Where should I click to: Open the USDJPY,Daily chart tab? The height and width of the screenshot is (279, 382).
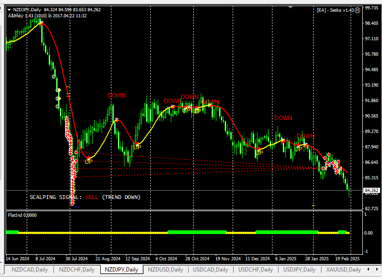[x=300, y=270]
